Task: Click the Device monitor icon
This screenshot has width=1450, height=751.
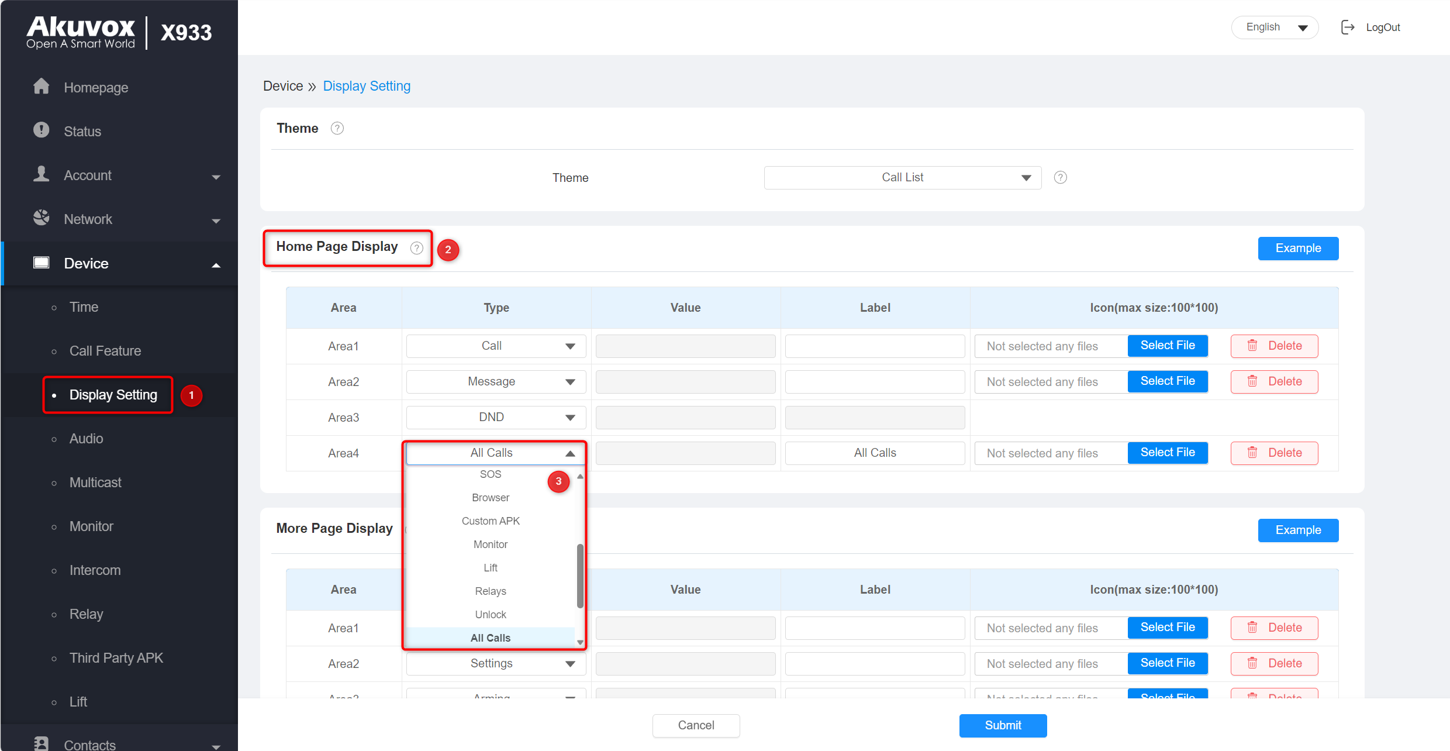Action: coord(42,263)
